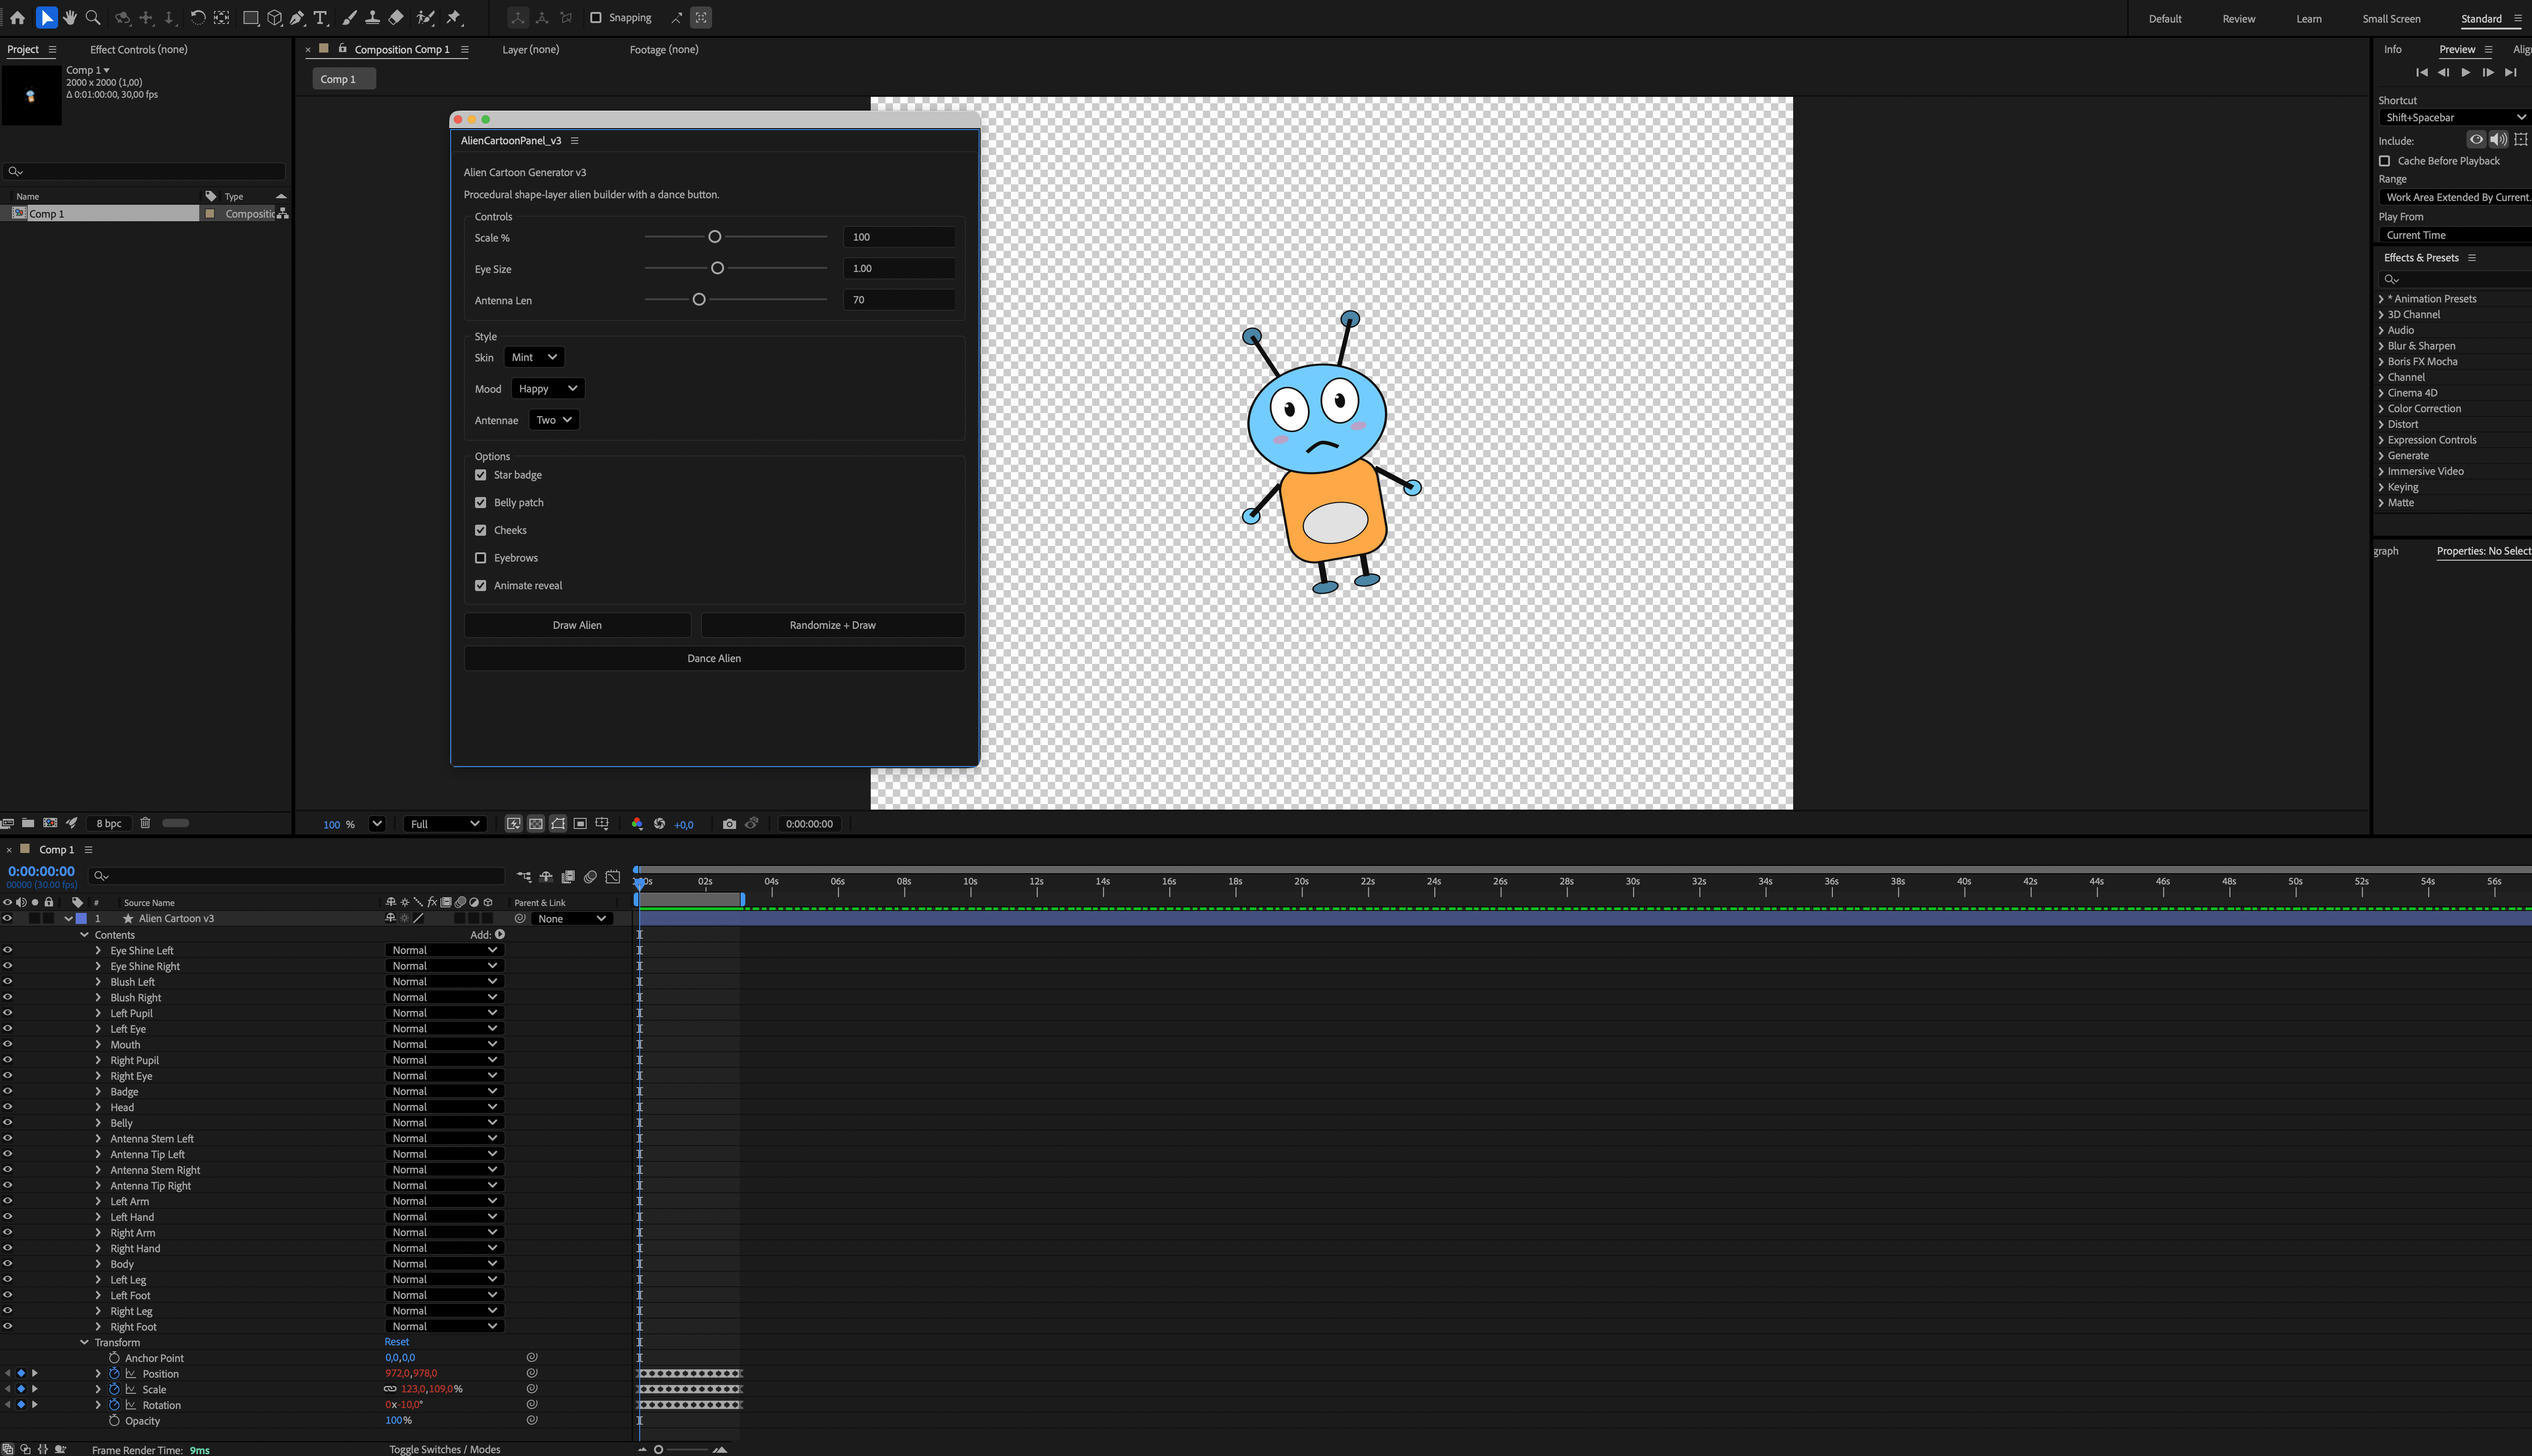Click the Dance Alien button
This screenshot has width=2532, height=1456.
tap(714, 658)
